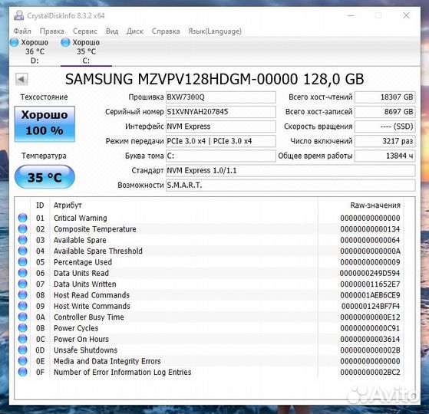The image size is (429, 414).
Task: Open the Диск menu
Action: tap(135, 31)
